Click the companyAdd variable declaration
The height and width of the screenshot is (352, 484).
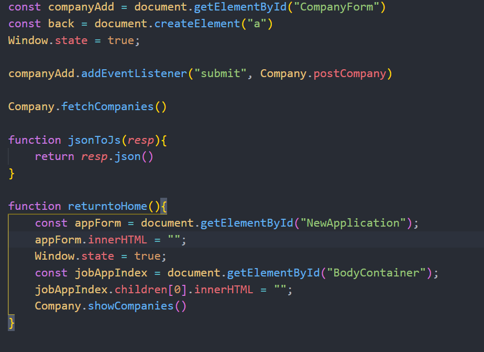click(81, 7)
